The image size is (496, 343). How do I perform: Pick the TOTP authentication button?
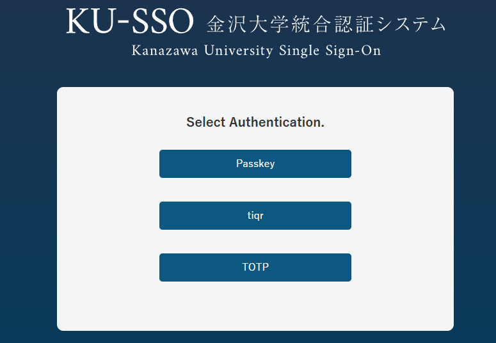tap(255, 267)
